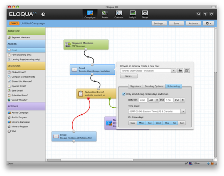Click the ACTIONS section header
The width and height of the screenshot is (224, 176).
26,106
